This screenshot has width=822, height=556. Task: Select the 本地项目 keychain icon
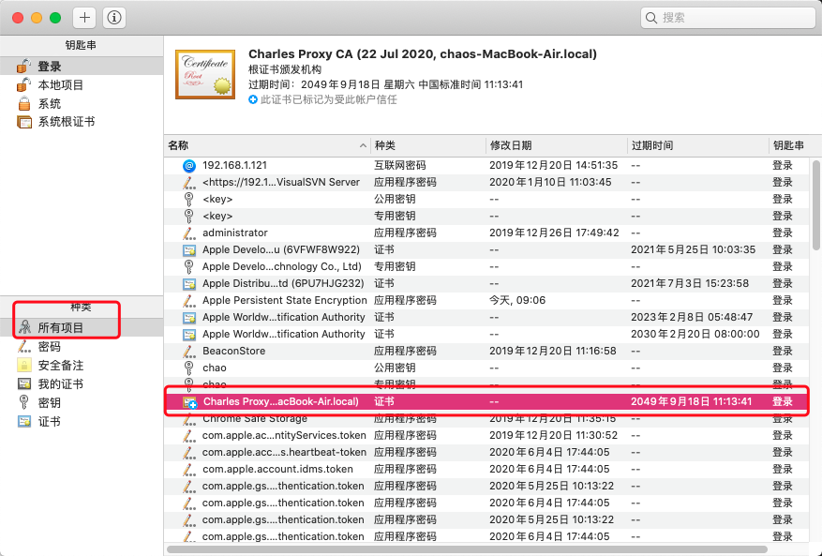(x=23, y=85)
